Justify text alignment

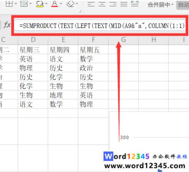124,4
